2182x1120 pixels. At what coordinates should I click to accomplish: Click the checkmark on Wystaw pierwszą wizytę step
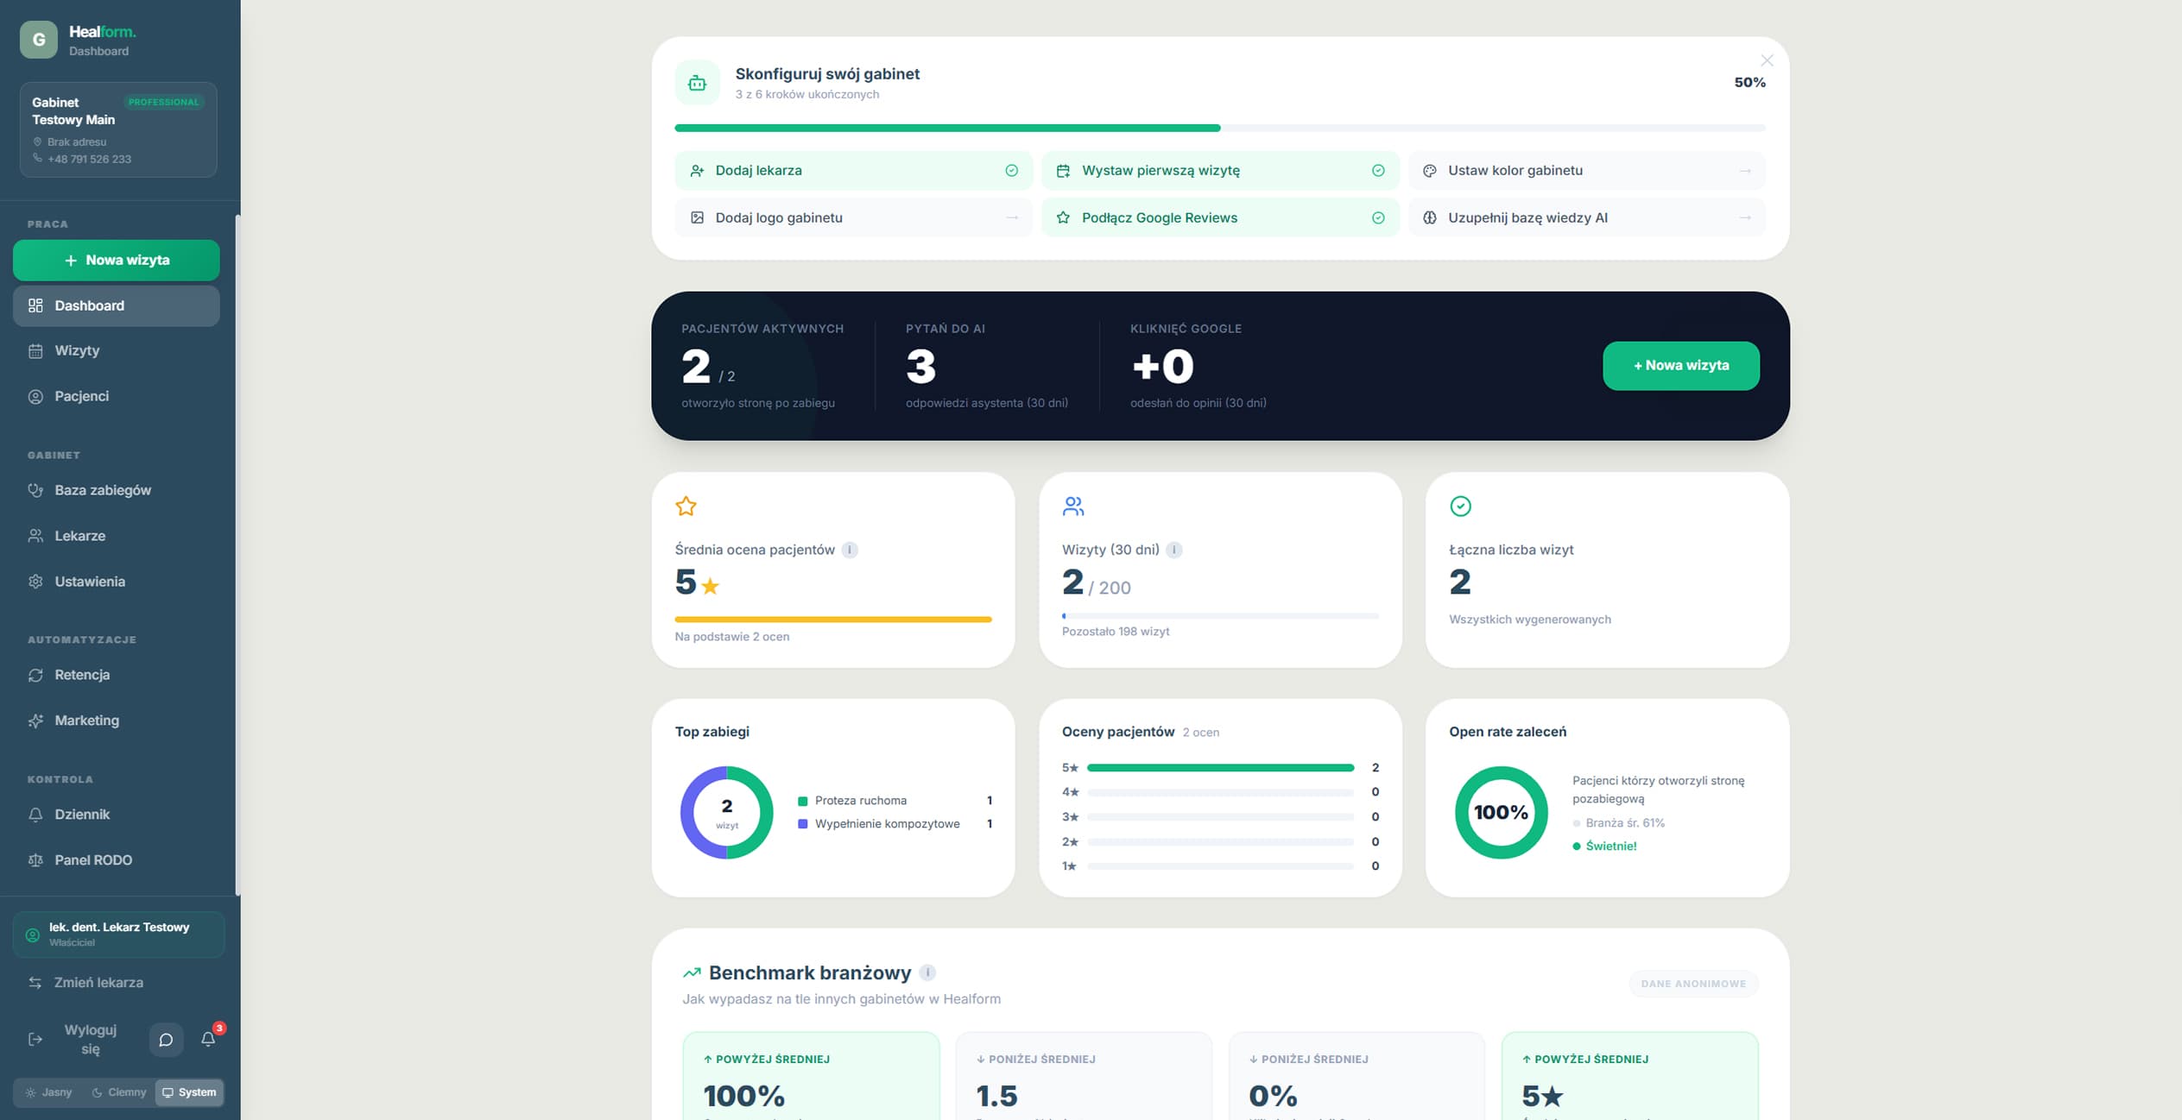point(1378,171)
